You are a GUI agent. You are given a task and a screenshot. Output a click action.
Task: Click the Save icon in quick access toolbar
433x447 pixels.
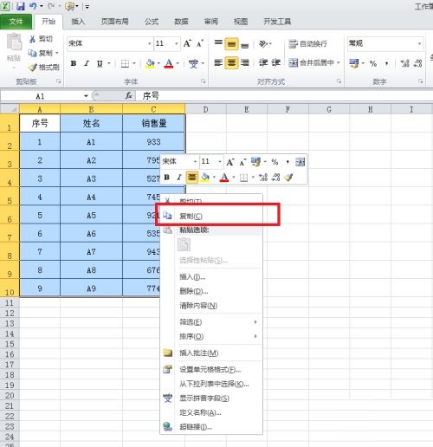pos(20,6)
